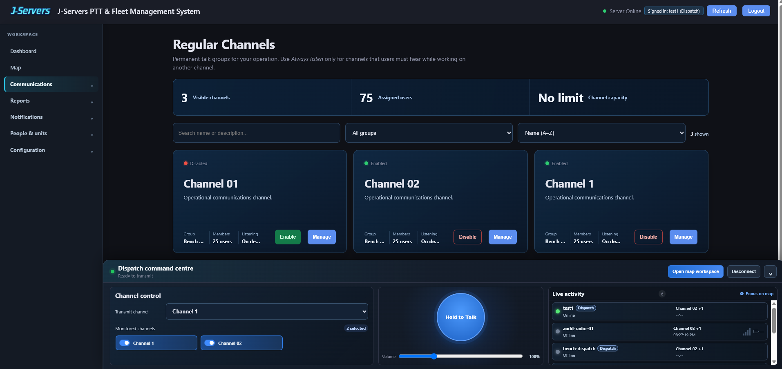This screenshot has width=782, height=369.
Task: Disable the Channel 1 card
Action: (x=648, y=237)
